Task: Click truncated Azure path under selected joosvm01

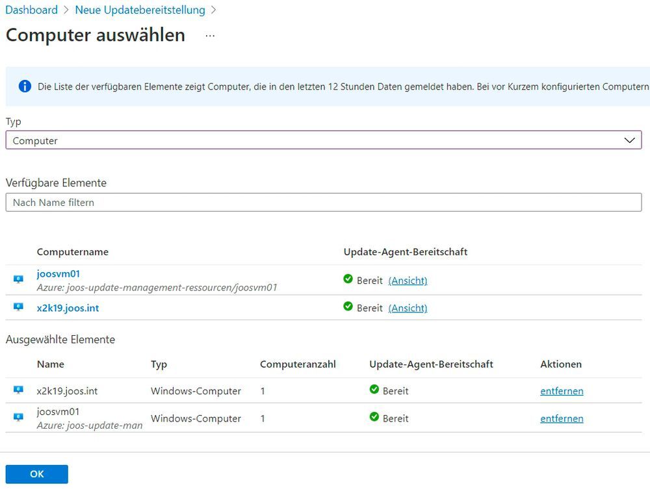Action: 90,425
